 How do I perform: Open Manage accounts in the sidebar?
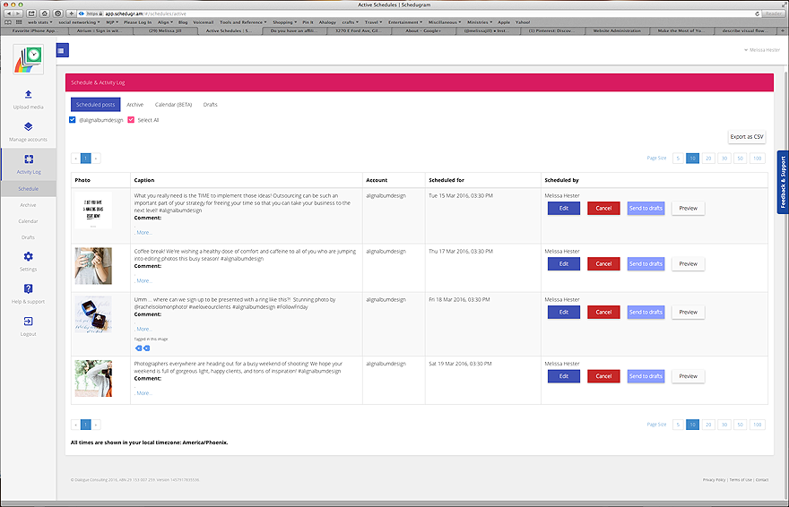coord(28,127)
